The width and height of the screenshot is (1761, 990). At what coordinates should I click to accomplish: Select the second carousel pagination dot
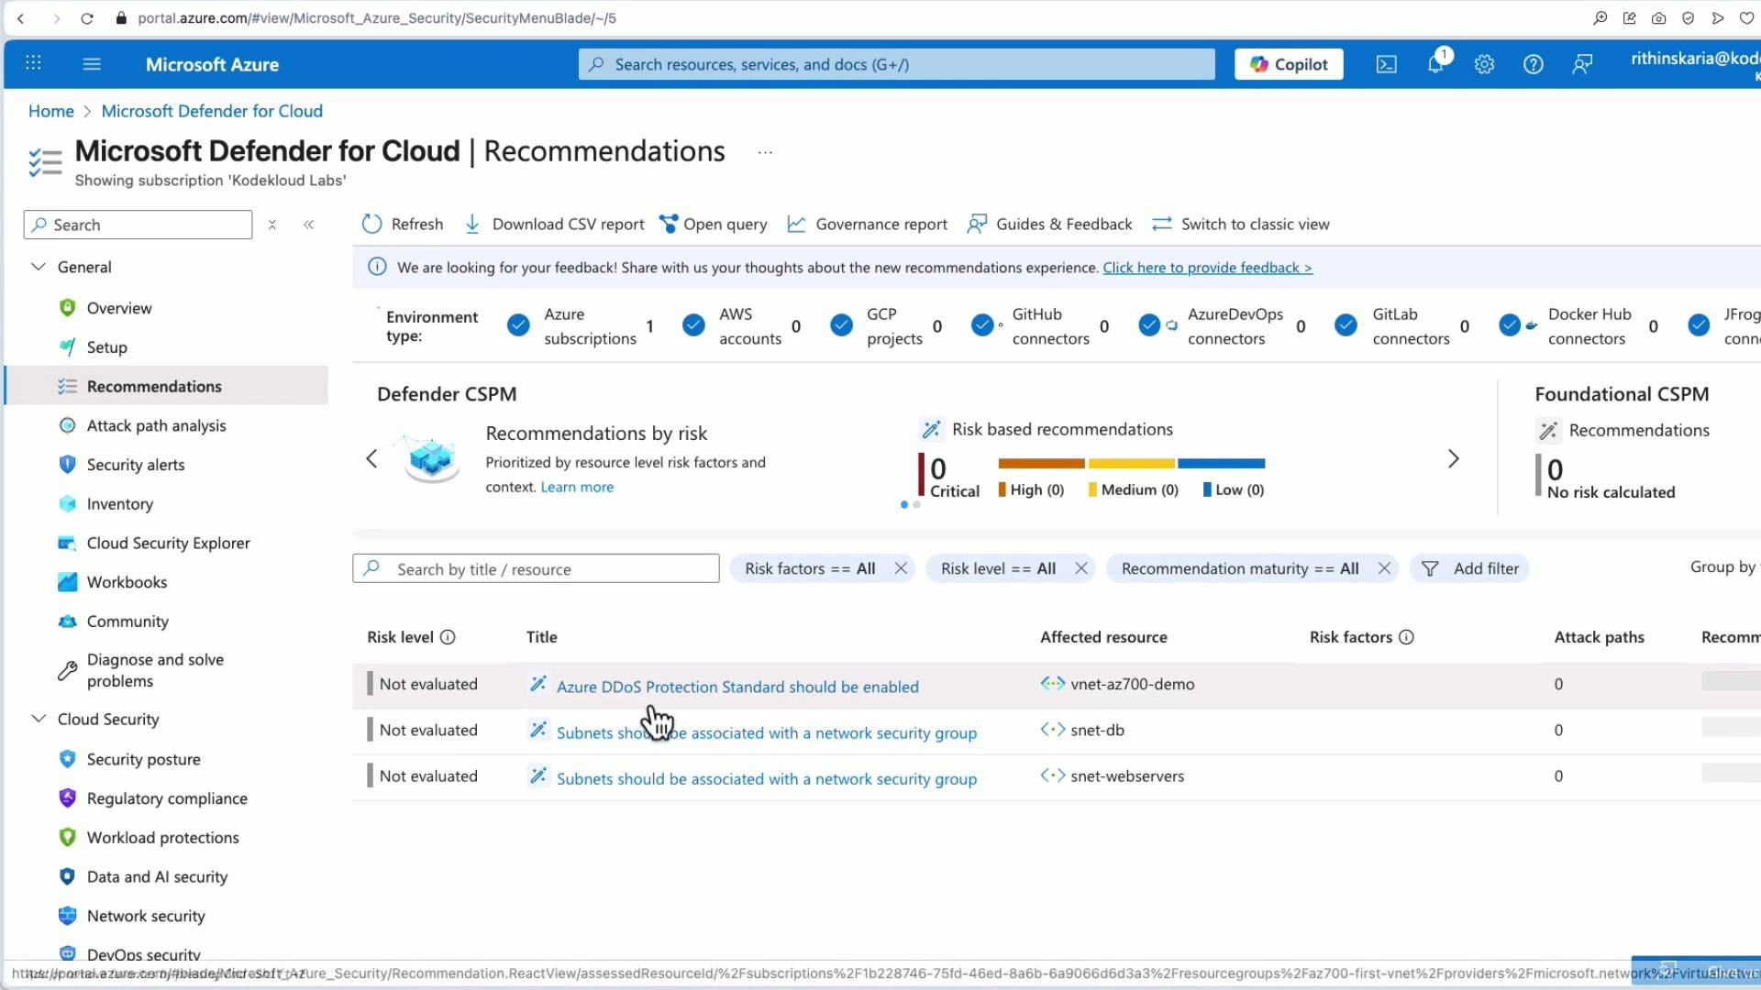(916, 505)
